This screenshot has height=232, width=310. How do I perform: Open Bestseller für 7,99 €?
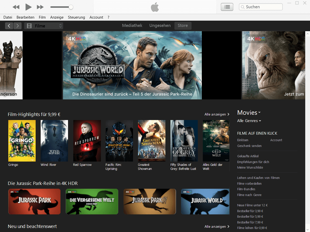pyautogui.click(x=250, y=222)
